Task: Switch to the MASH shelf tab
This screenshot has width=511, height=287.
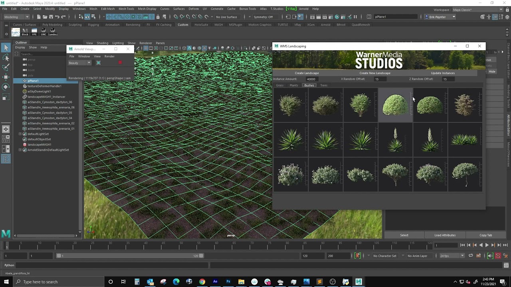Action: (218, 25)
